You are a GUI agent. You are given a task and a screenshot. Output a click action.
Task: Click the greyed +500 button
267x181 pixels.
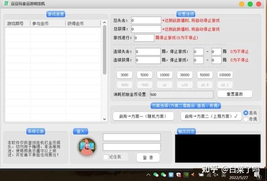click(x=124, y=85)
